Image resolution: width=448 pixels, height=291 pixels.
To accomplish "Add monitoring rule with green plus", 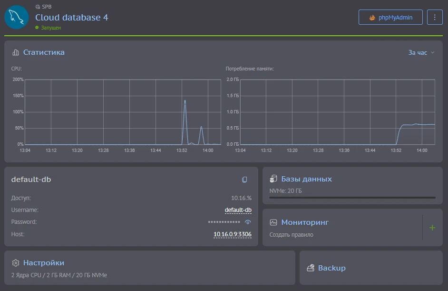I will point(432,228).
